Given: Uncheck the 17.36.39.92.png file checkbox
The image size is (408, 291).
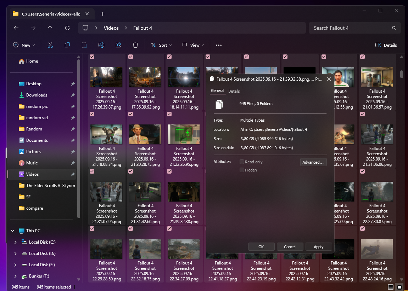Looking at the screenshot, I should pyautogui.click(x=130, y=57).
